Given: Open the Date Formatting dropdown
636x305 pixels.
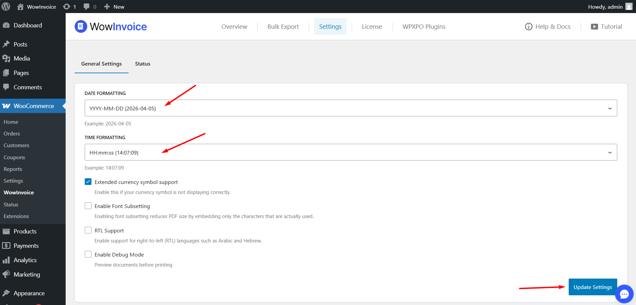Looking at the screenshot, I should pos(351,108).
